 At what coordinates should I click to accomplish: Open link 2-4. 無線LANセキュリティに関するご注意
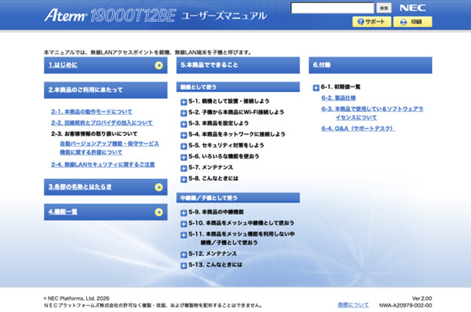[103, 165]
